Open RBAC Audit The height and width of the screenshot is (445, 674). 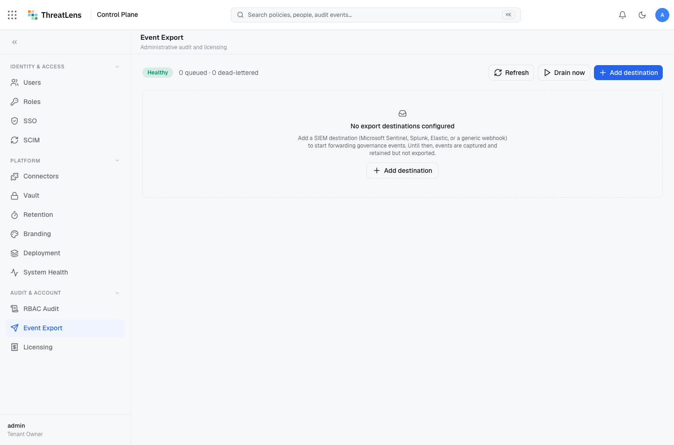click(x=65, y=309)
